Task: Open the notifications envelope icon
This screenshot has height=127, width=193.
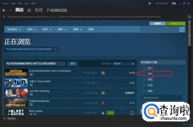Action: pos(150,3)
